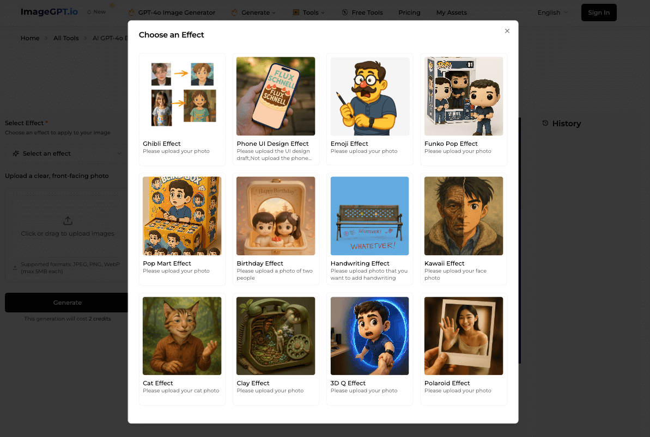Pick the Emoji Effect card
This screenshot has width=650, height=437.
(x=370, y=109)
